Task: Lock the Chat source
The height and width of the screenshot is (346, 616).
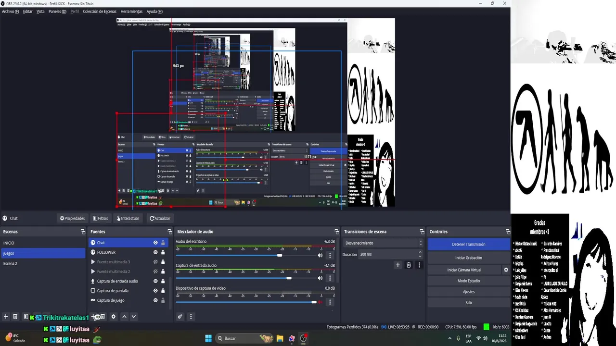Action: tap(163, 243)
